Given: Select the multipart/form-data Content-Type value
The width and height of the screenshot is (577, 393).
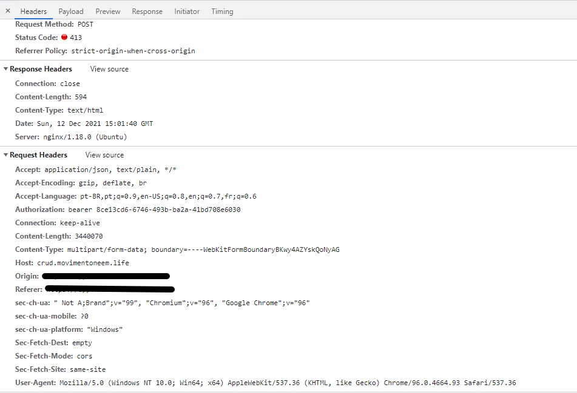Looking at the screenshot, I should (203, 249).
